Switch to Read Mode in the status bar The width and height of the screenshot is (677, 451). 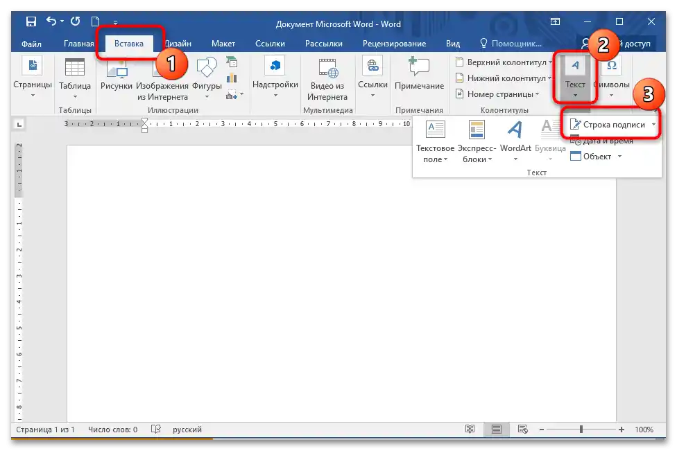471,430
